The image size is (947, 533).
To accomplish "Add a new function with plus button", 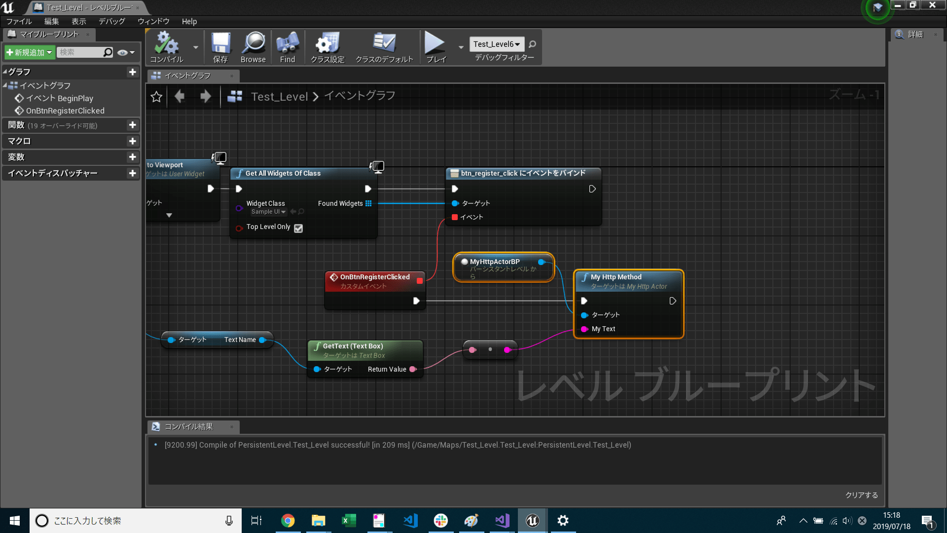I will tap(132, 125).
